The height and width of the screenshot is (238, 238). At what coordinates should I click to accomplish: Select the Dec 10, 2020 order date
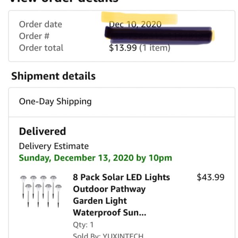click(x=135, y=24)
